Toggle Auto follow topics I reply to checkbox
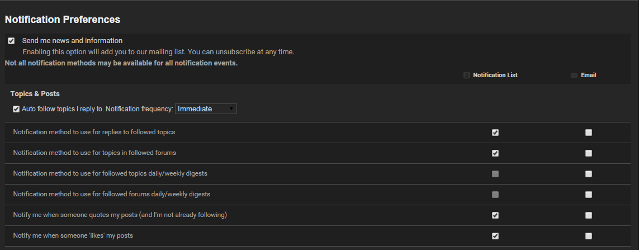Screen dimensions: 639x250 (x=16, y=109)
